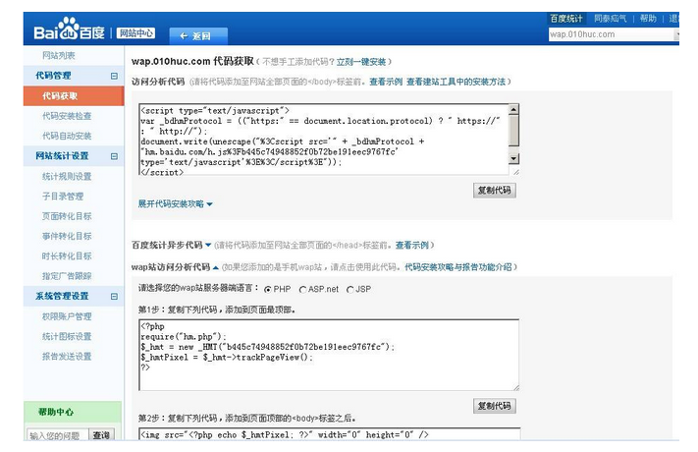This screenshot has height=452, width=698.
Task: Open the 同泰疝气 account link
Action: click(610, 19)
